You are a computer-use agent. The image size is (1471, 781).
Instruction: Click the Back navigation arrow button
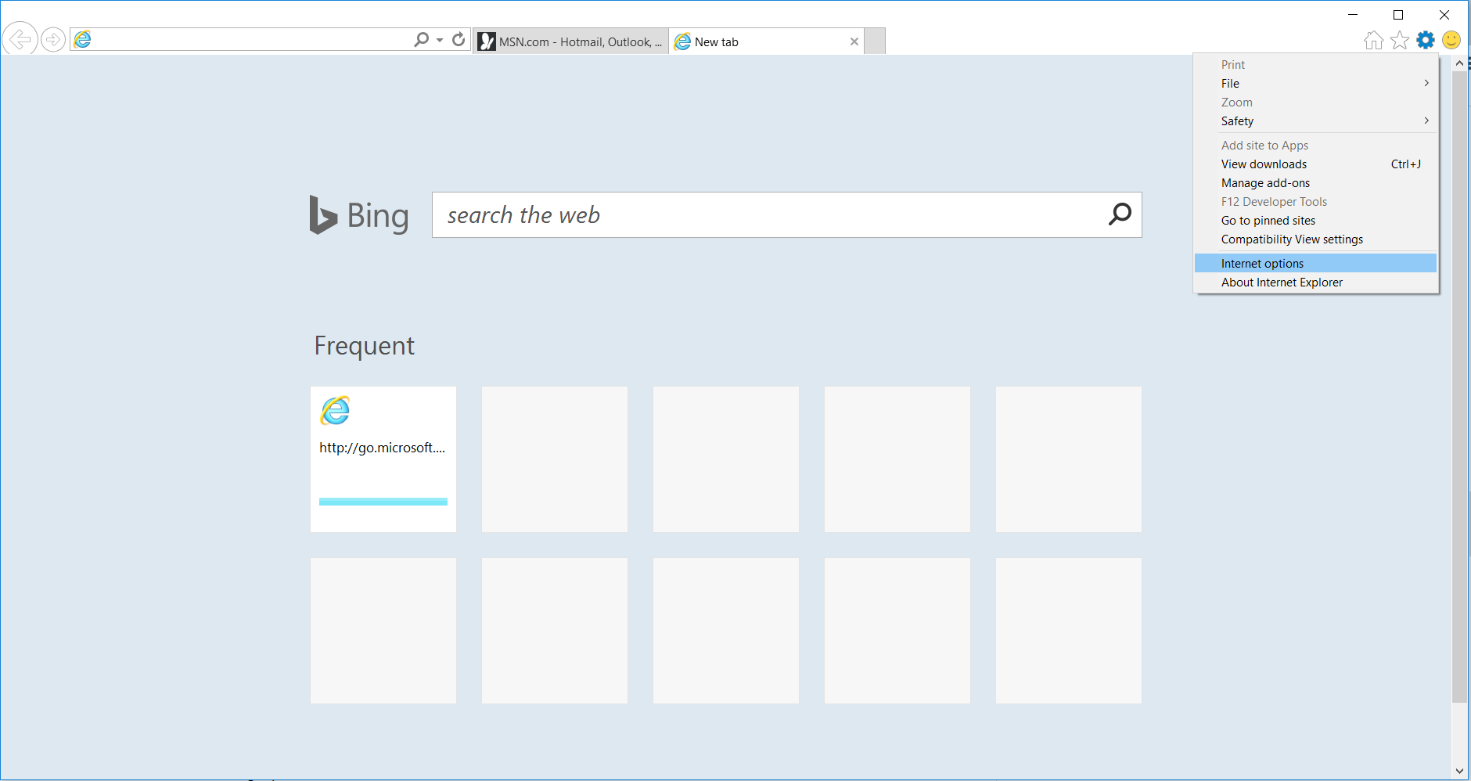coord(20,39)
